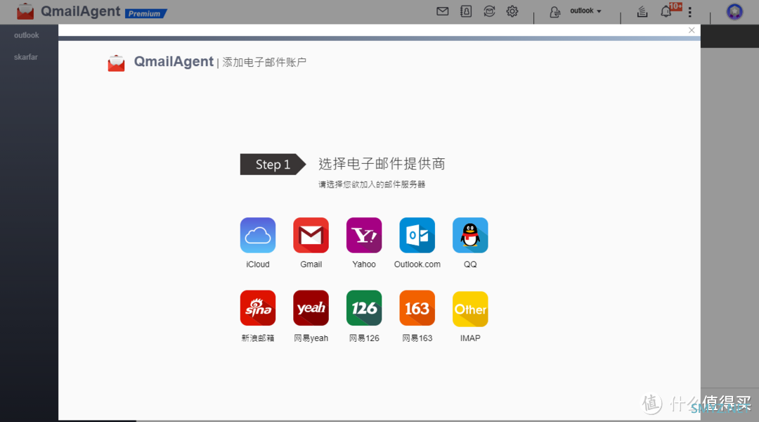Click the 添加电子邮件账户 title text
Viewport: 759px width, 422px height.
coord(264,63)
